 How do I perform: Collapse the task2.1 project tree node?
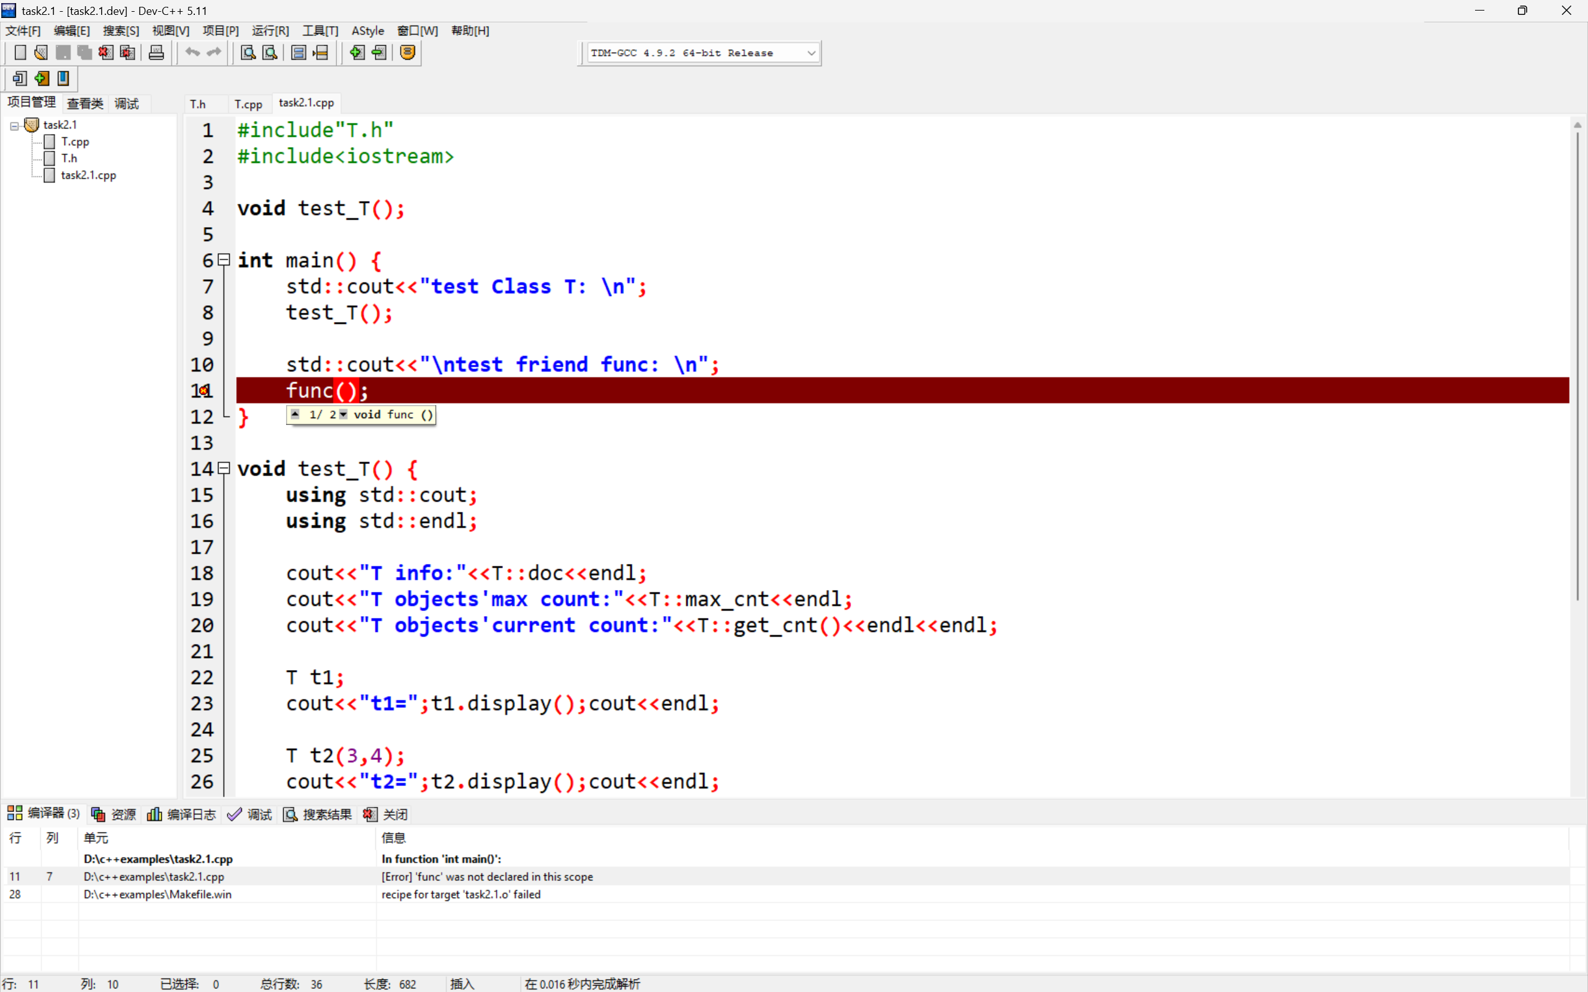click(14, 125)
